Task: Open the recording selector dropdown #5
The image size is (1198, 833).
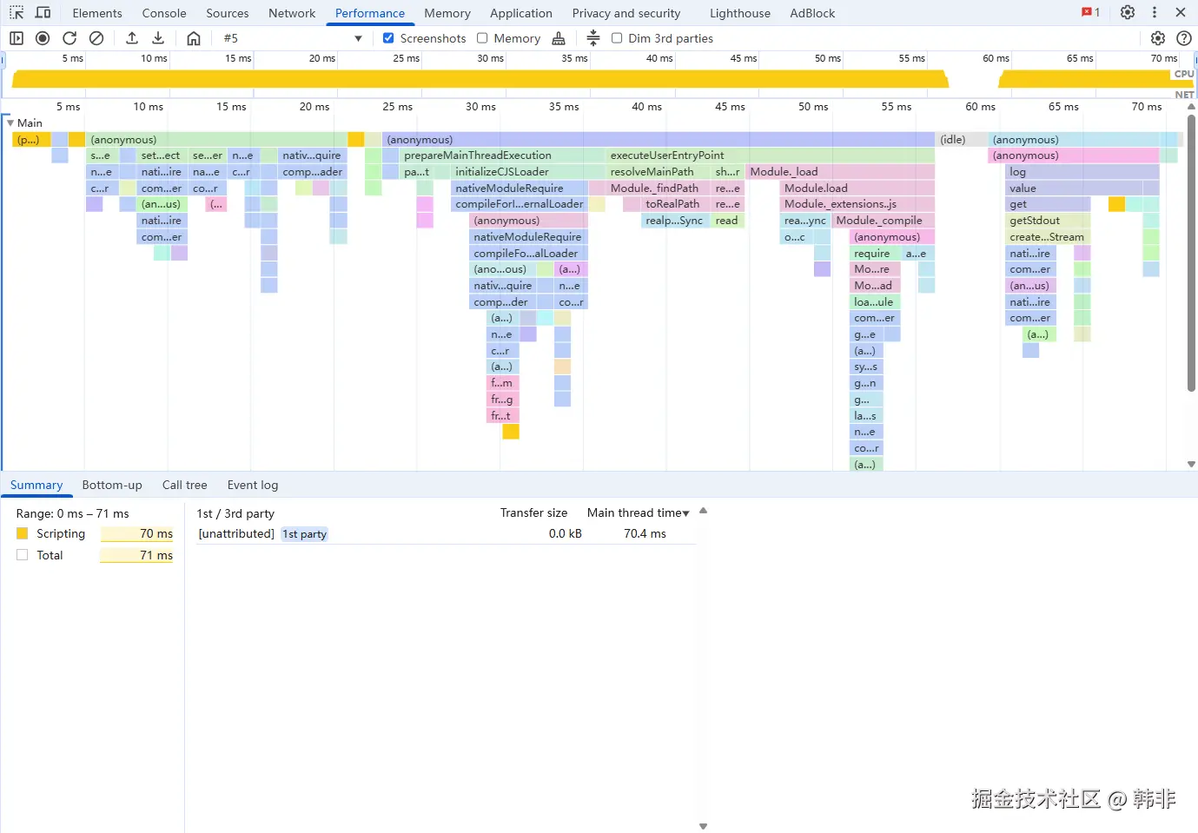Action: pyautogui.click(x=293, y=38)
